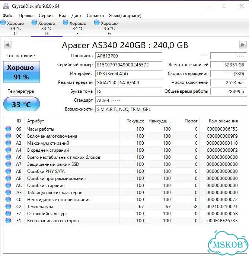
Task: Click the Текущее column header
Action: [x=133, y=121]
